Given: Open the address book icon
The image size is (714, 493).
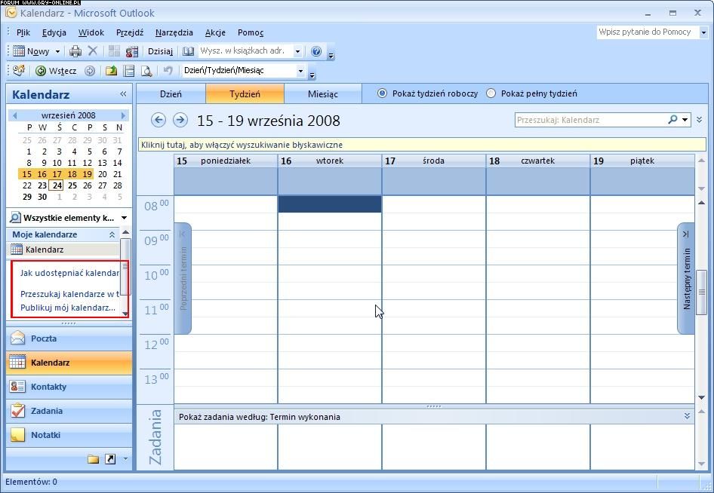Looking at the screenshot, I should [188, 51].
